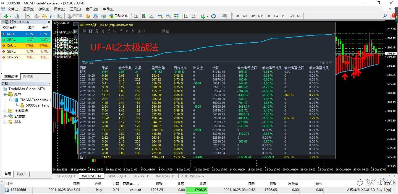Select the MN timeframe
398x194 pixels.
[x=299, y=16]
